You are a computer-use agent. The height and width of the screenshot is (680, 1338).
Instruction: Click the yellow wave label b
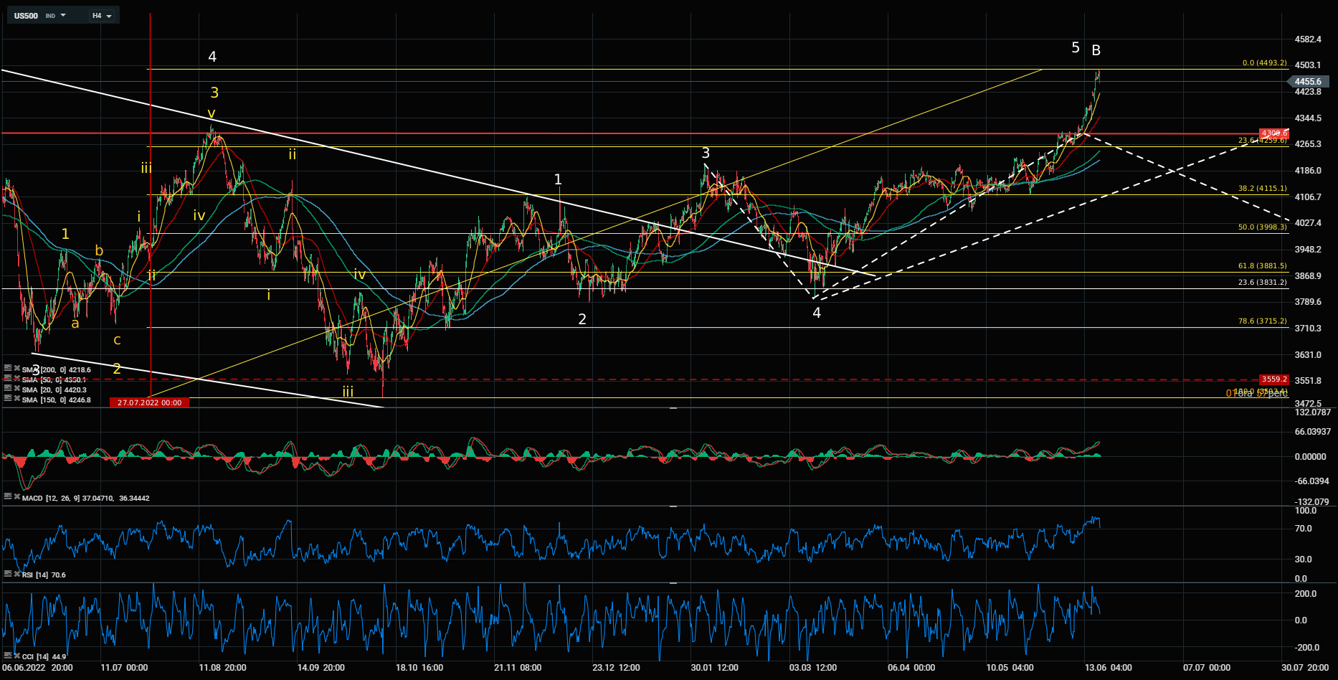tap(99, 250)
